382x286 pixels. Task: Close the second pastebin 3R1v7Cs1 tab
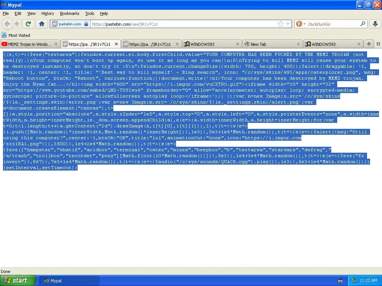177,44
